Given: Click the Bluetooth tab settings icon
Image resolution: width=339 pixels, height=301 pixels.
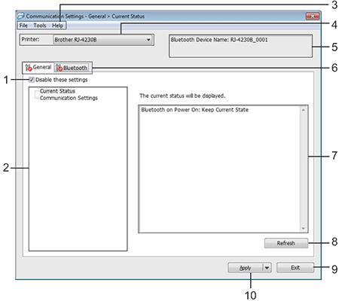Looking at the screenshot, I should pos(60,68).
